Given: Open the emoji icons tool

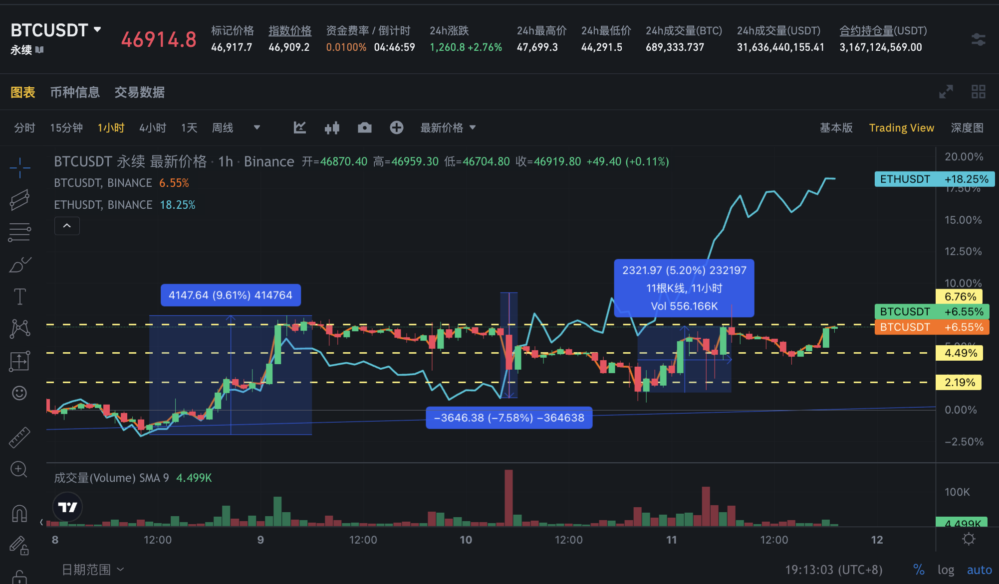Looking at the screenshot, I should 19,393.
